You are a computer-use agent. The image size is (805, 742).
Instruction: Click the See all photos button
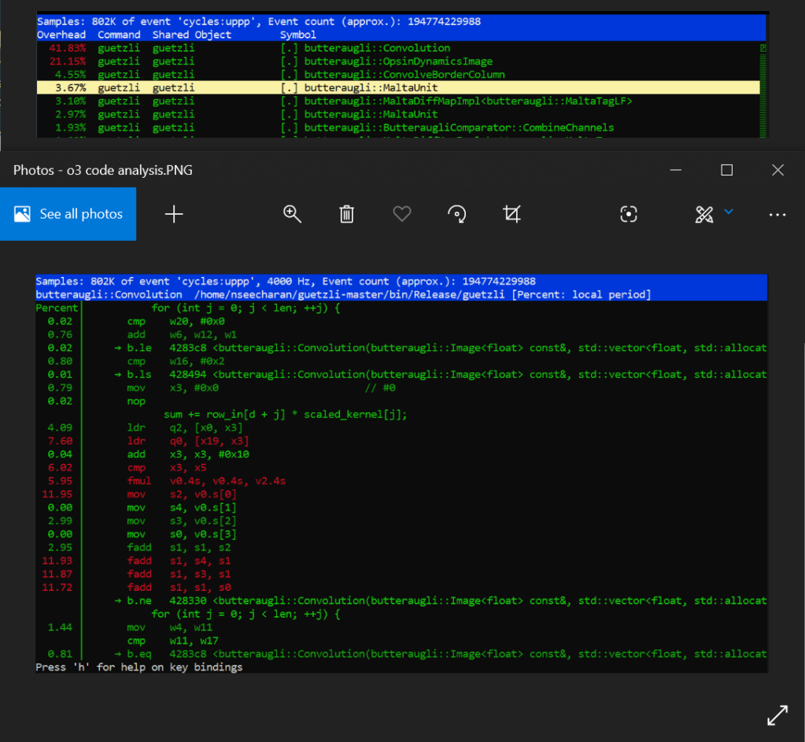click(x=68, y=214)
